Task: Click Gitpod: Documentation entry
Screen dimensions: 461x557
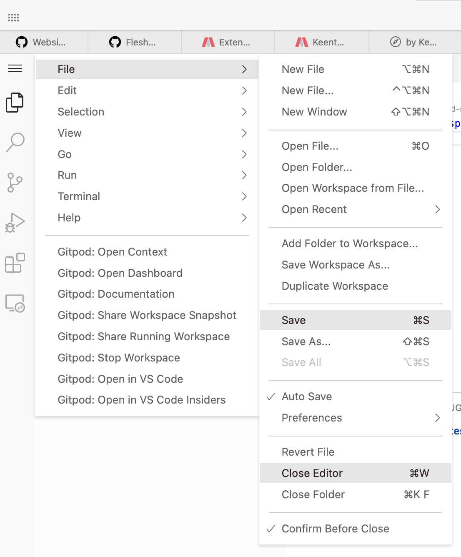Action: [116, 294]
